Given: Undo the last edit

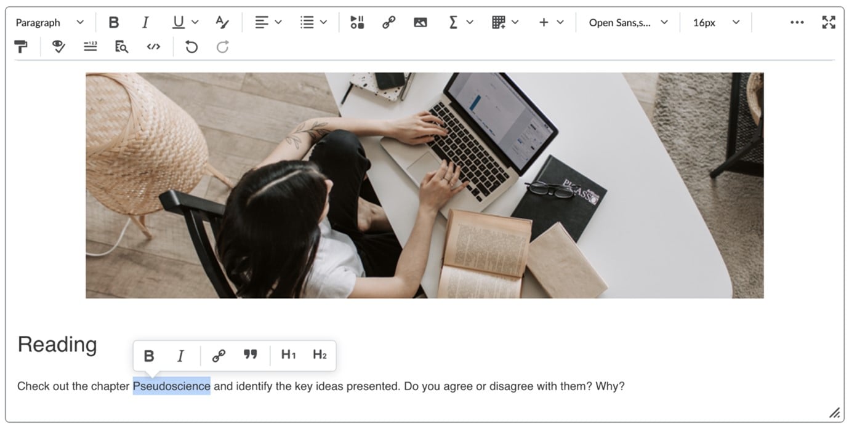Looking at the screenshot, I should (191, 47).
